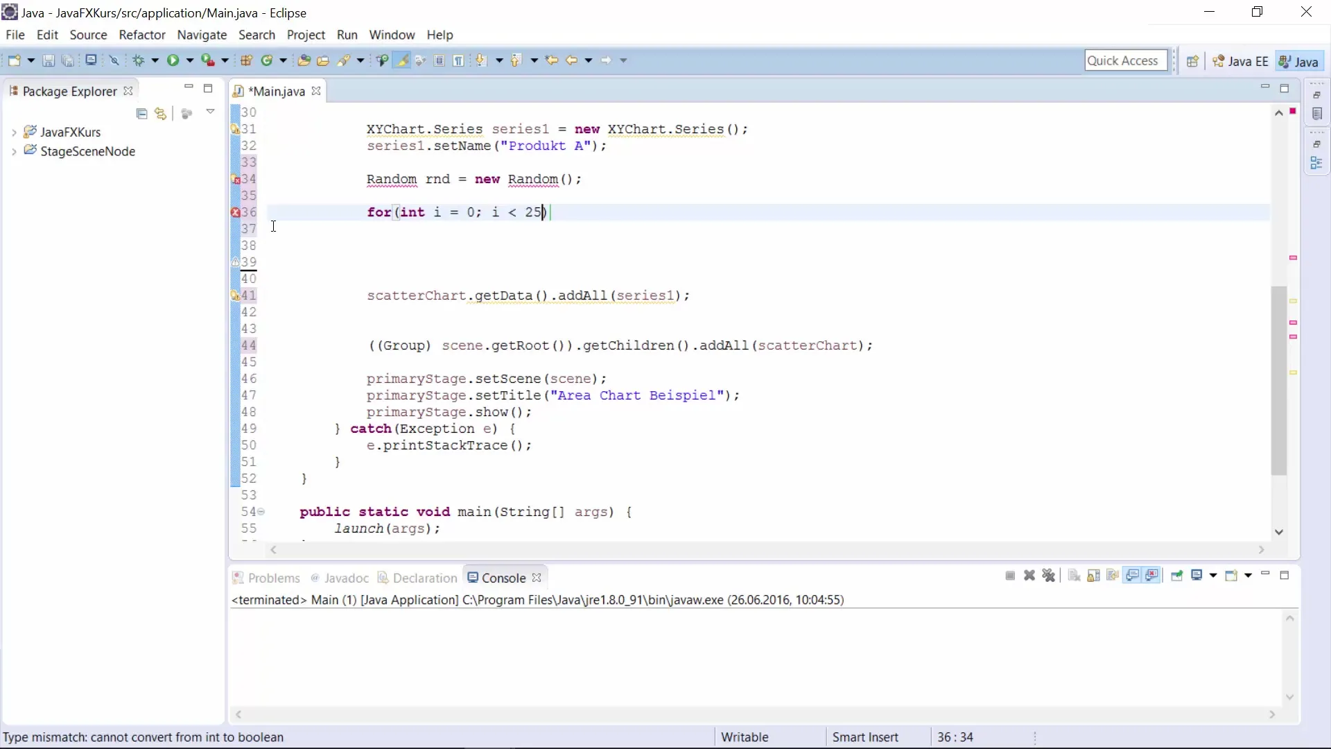Collapse All in Package Explorer

click(x=141, y=114)
